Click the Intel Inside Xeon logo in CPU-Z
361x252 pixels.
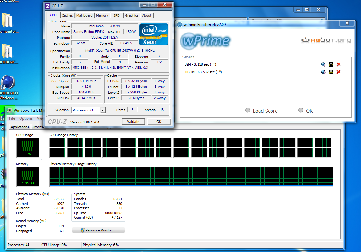point(154,34)
